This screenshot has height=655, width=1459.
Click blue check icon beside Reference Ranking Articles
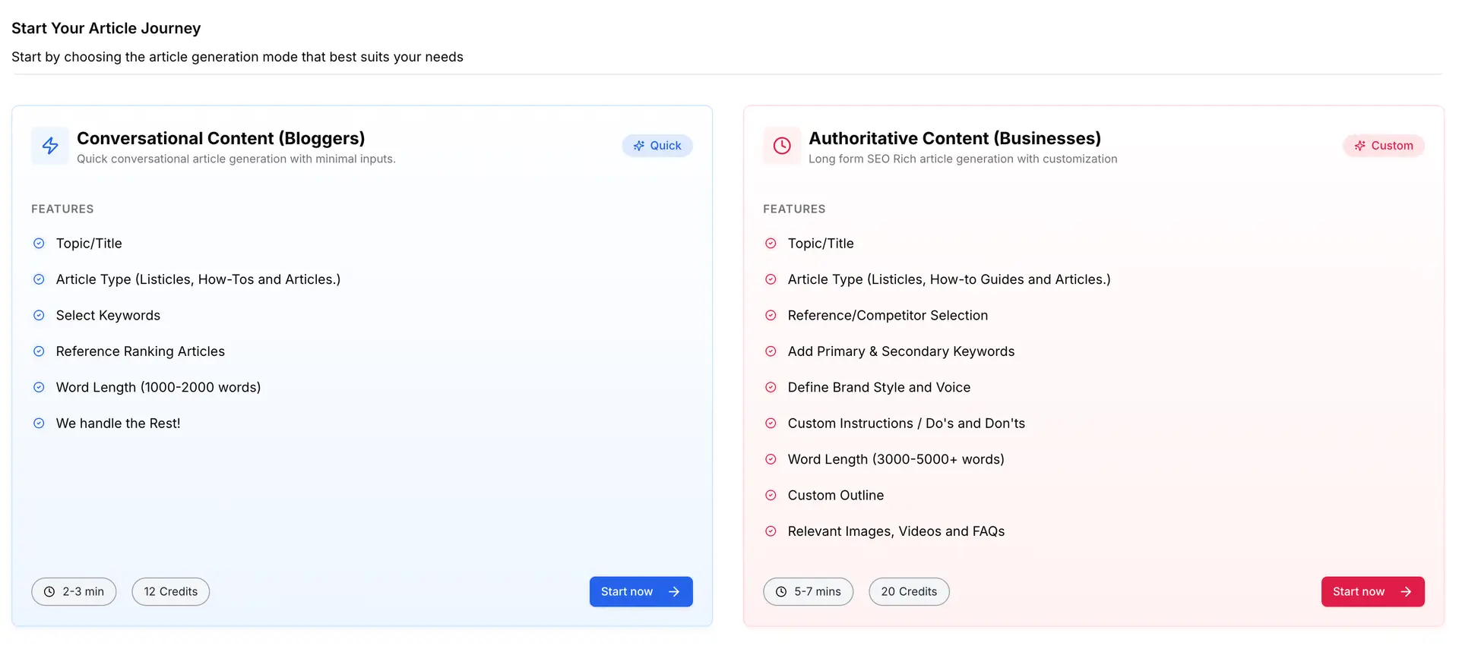pyautogui.click(x=39, y=351)
